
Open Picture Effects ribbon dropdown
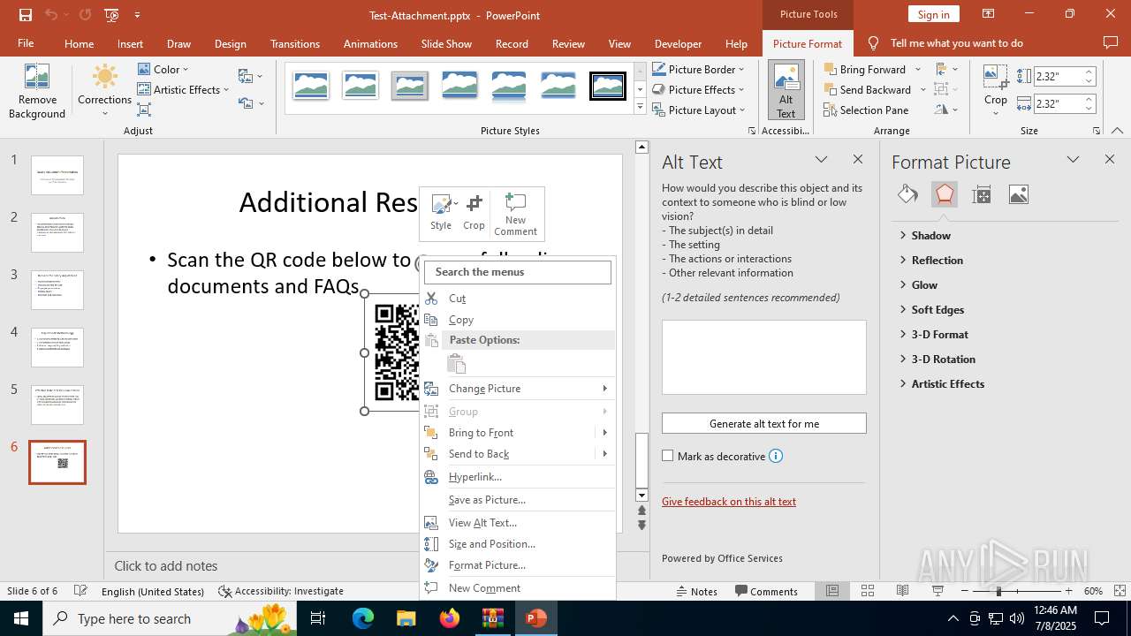699,89
